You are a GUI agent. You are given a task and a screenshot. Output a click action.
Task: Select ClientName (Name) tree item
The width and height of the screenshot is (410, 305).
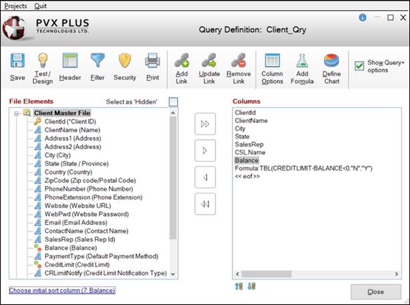(72, 130)
